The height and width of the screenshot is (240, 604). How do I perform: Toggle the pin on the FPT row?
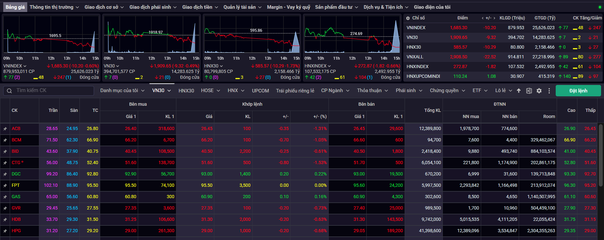click(5, 186)
